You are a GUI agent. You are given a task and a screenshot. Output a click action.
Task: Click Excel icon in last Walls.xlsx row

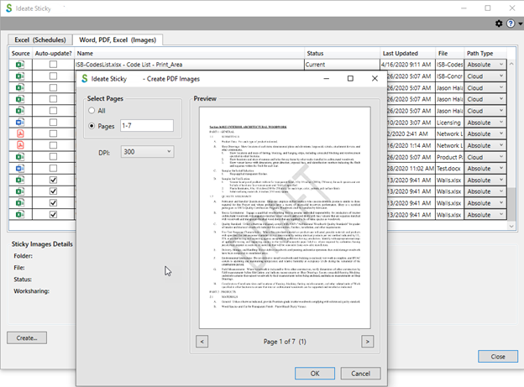pos(20,214)
